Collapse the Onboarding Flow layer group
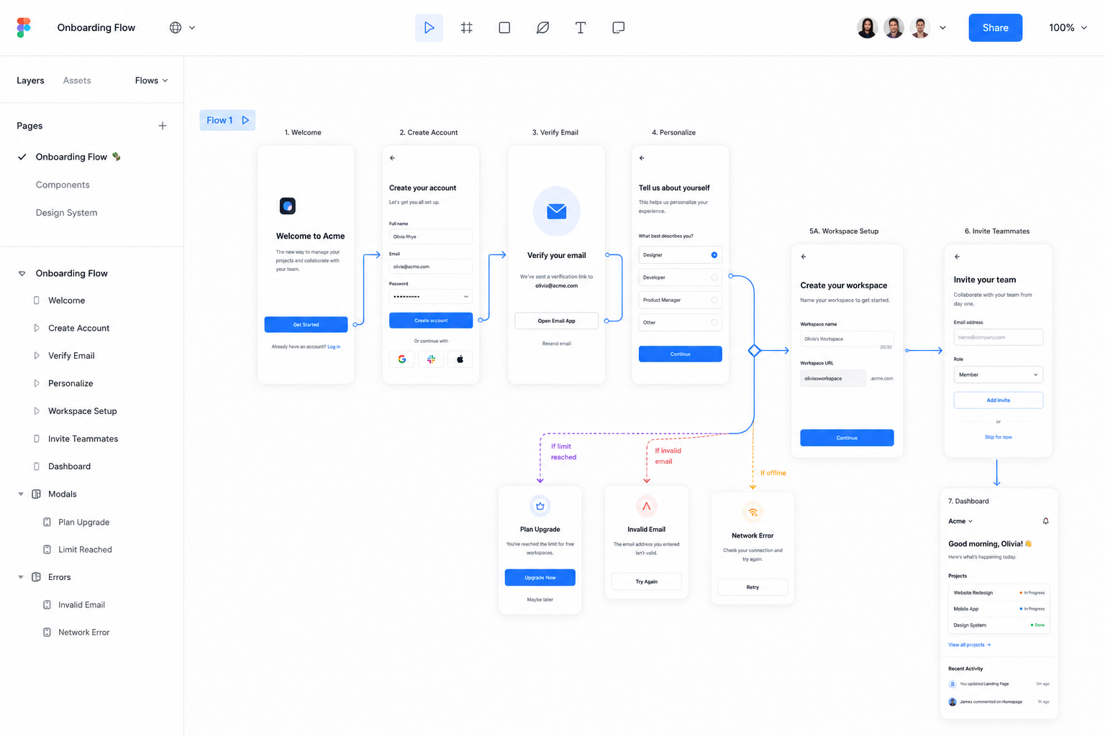The height and width of the screenshot is (736, 1105). coord(22,274)
